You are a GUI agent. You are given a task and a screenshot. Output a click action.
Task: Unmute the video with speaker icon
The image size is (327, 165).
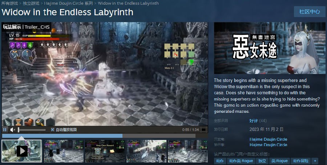[x=13, y=130]
